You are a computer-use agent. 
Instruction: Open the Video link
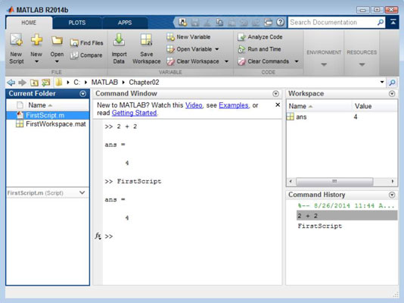point(194,105)
